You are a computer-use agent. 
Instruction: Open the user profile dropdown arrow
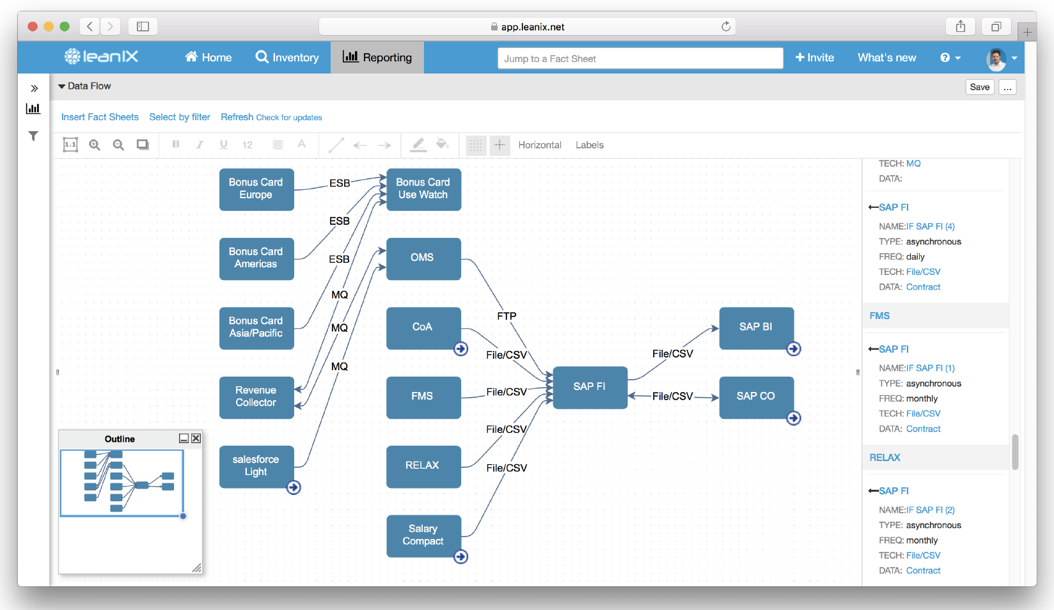(x=1014, y=59)
